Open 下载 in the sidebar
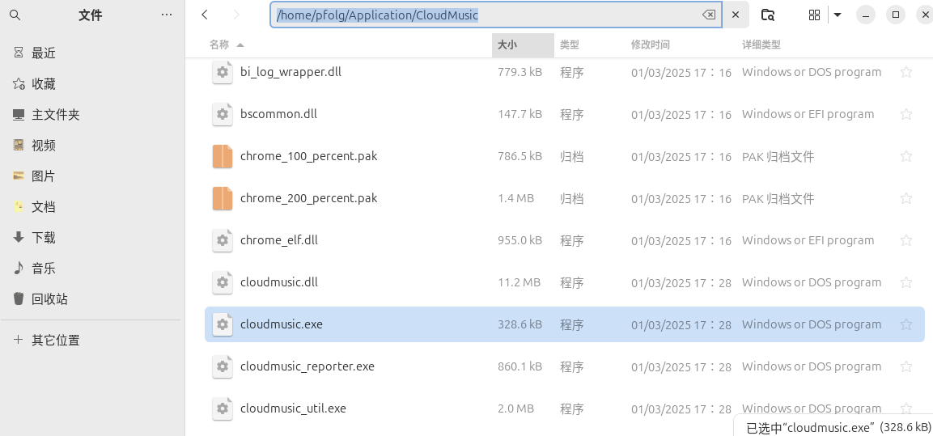The width and height of the screenshot is (933, 436). pyautogui.click(x=44, y=238)
